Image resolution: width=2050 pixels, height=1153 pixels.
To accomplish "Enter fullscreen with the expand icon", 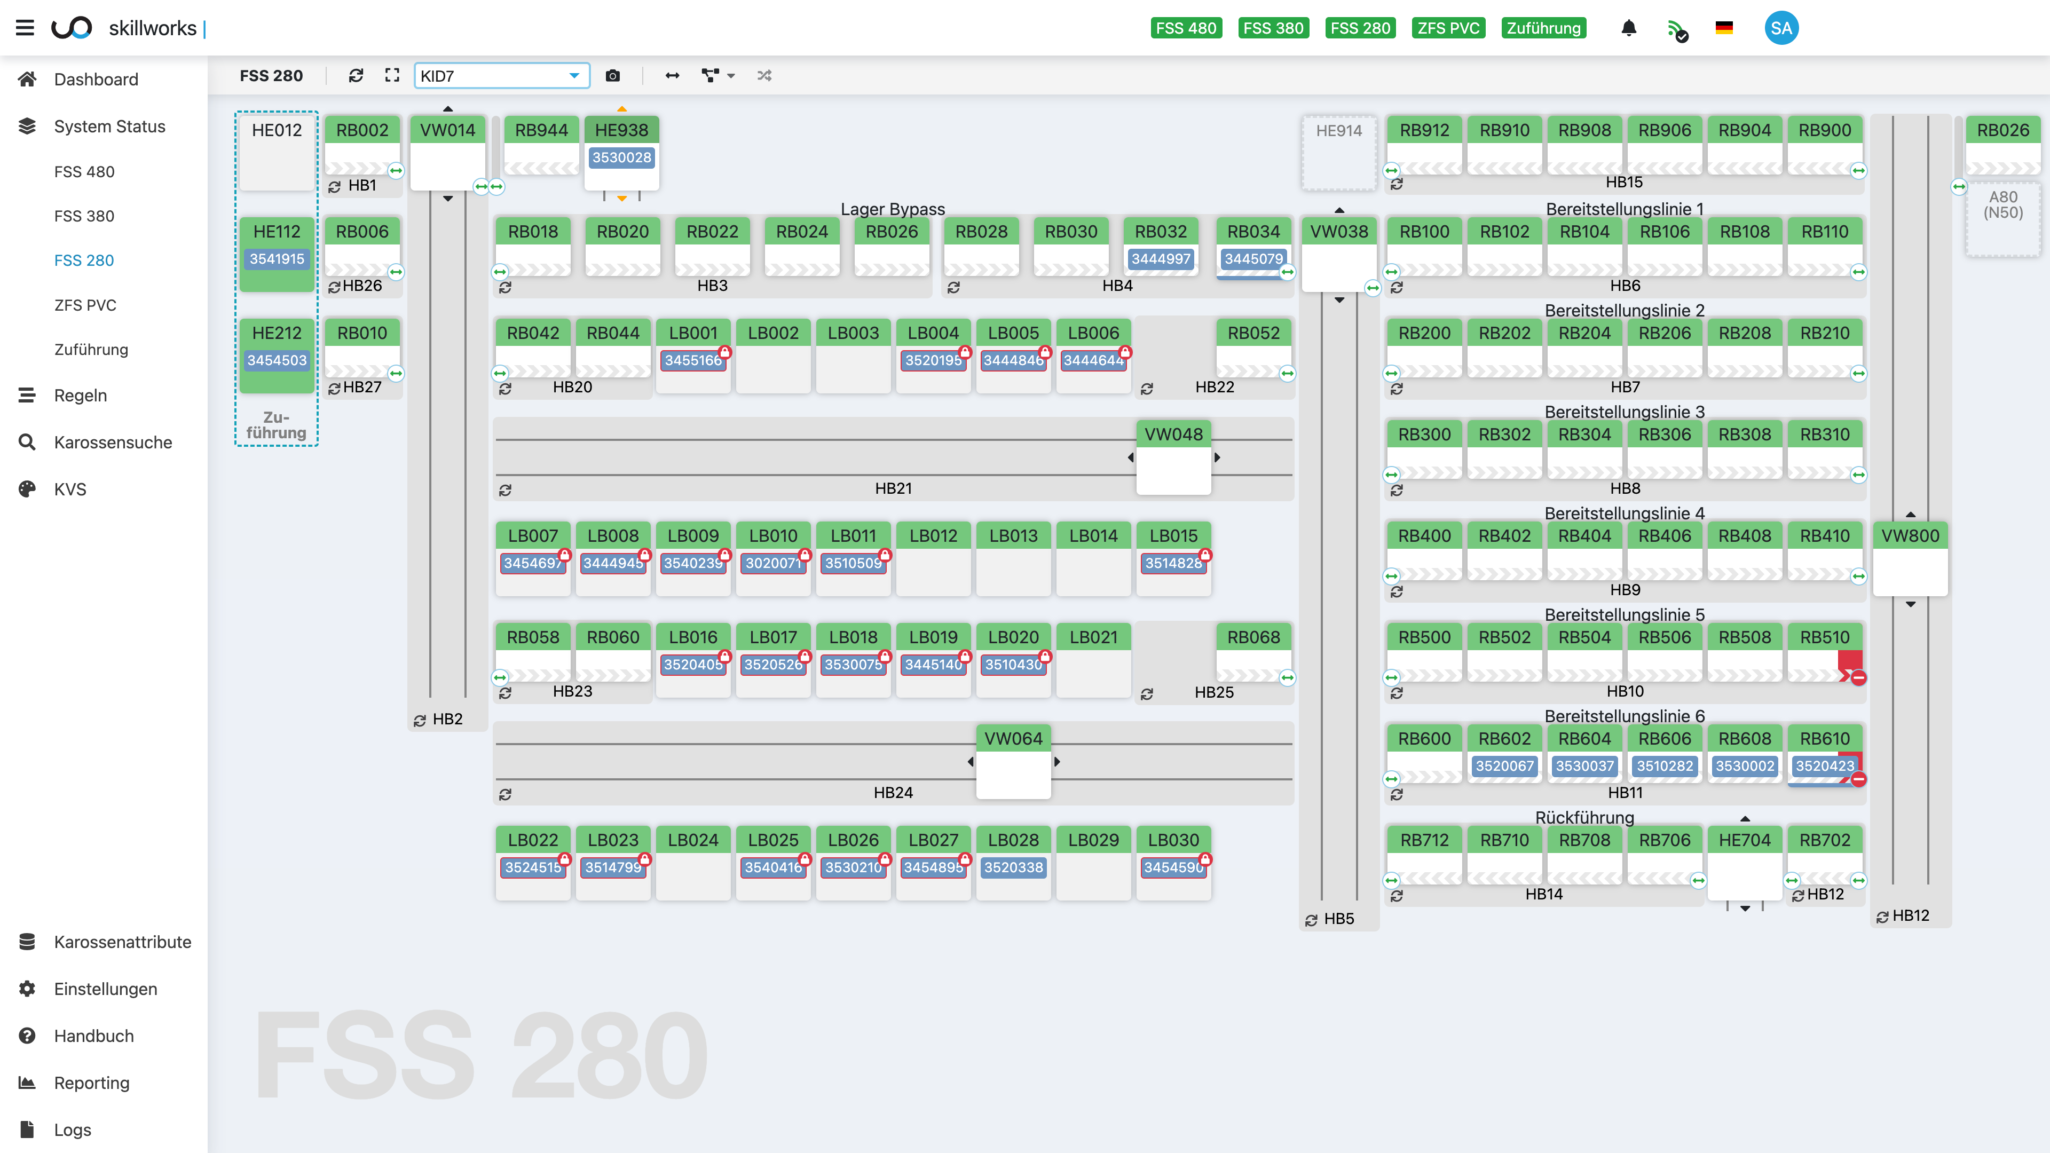I will click(x=392, y=76).
